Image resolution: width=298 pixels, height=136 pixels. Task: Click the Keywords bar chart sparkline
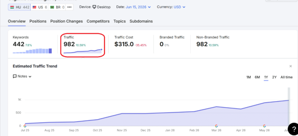[x=32, y=51]
